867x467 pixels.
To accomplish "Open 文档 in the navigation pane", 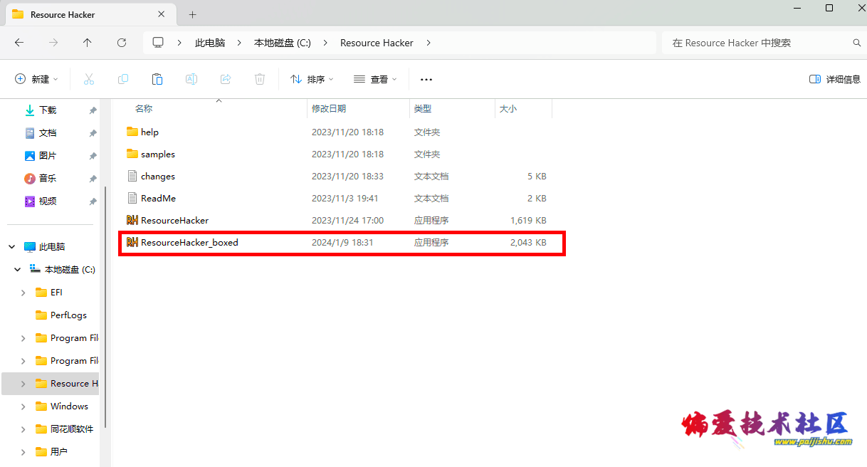I will pos(48,133).
